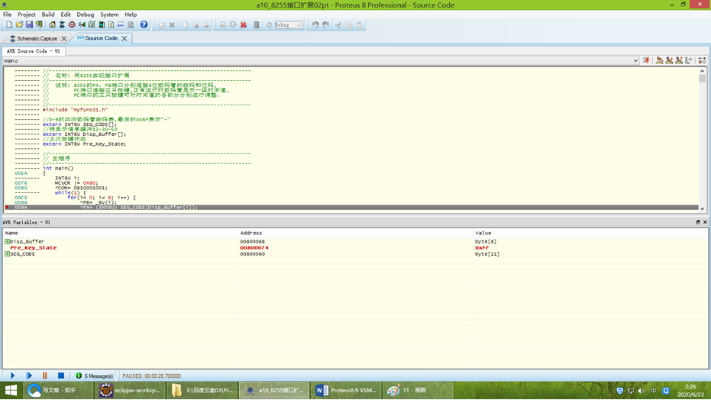Click the #include "myfunc01.h" line
The height and width of the screenshot is (400, 711).
click(x=76, y=110)
